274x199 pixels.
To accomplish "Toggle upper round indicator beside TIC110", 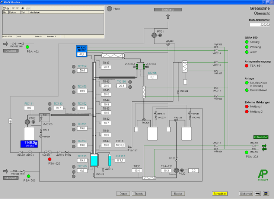I will tap(51, 104).
